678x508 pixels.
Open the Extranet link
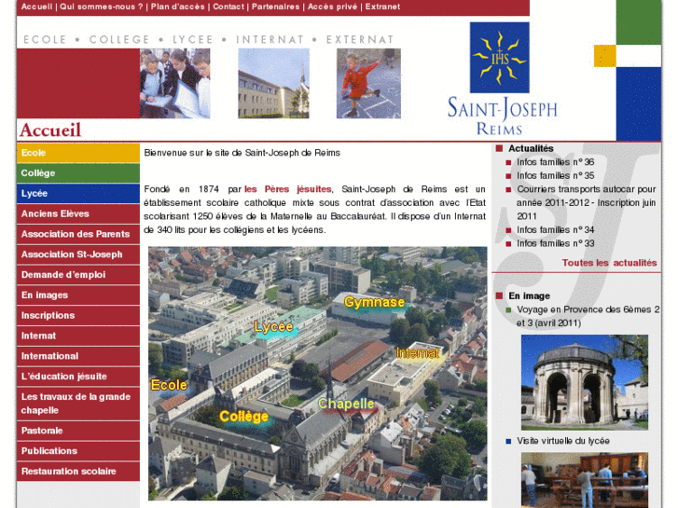pos(382,7)
